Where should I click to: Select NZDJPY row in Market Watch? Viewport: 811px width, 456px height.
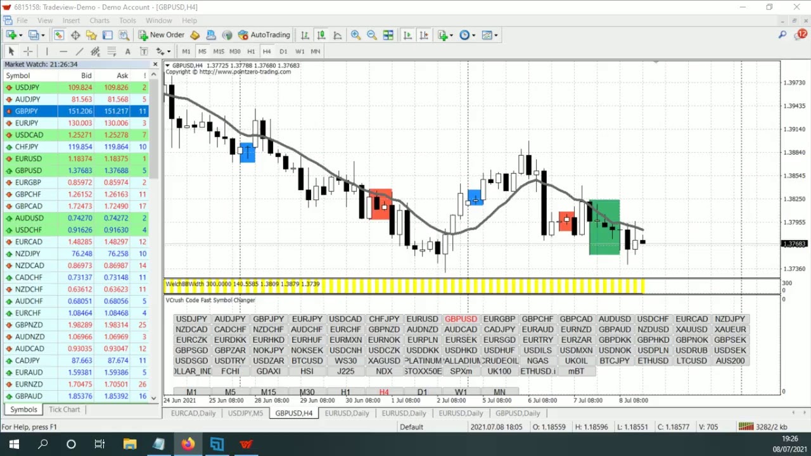pyautogui.click(x=75, y=254)
